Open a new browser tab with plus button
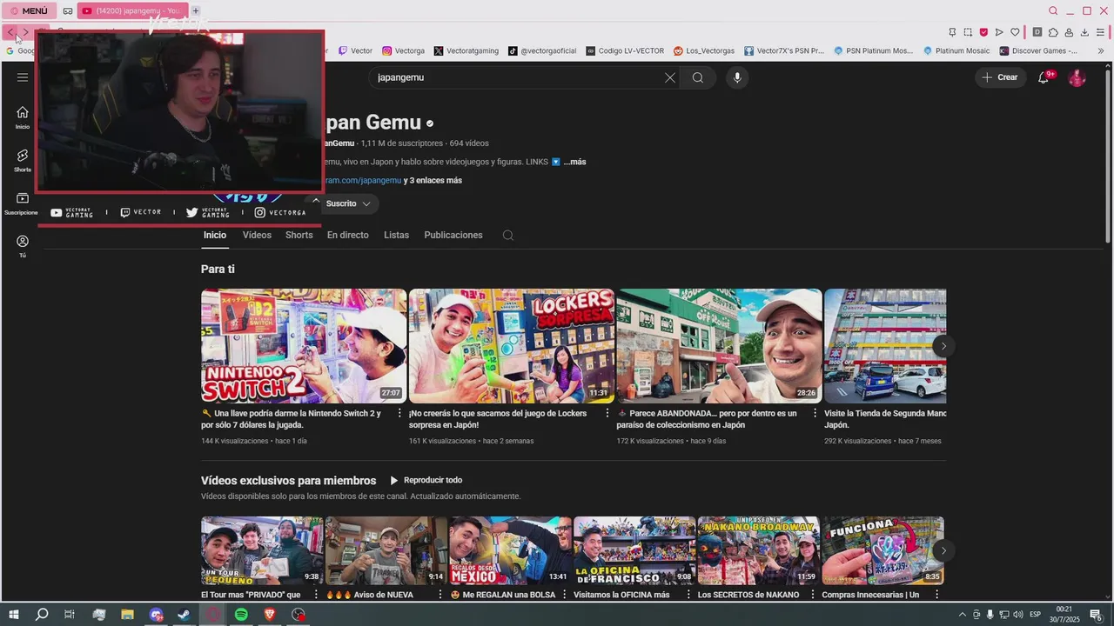This screenshot has height=626, width=1114. click(196, 11)
